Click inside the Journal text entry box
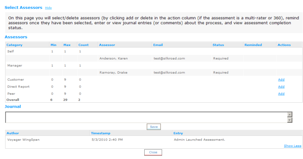This screenshot has height=159, width=303. (x=146, y=117)
